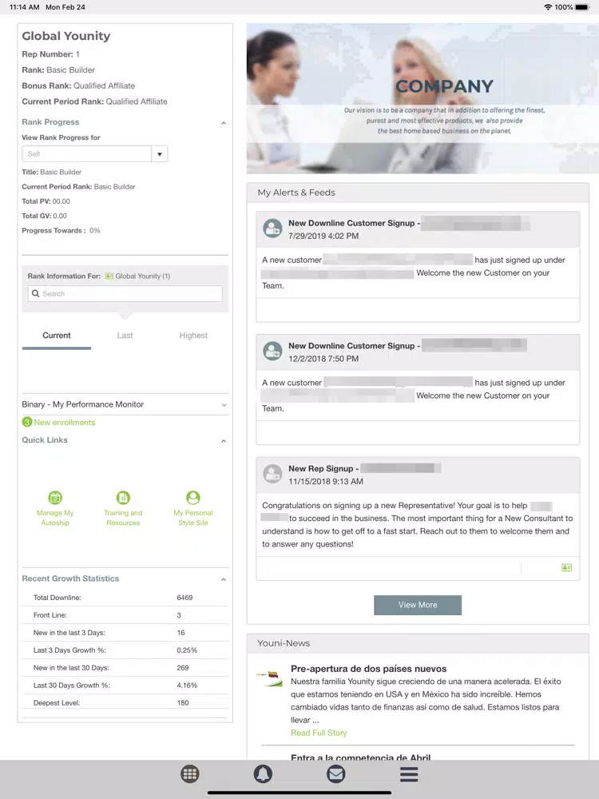Switch to the Highest rank tab

tap(193, 336)
